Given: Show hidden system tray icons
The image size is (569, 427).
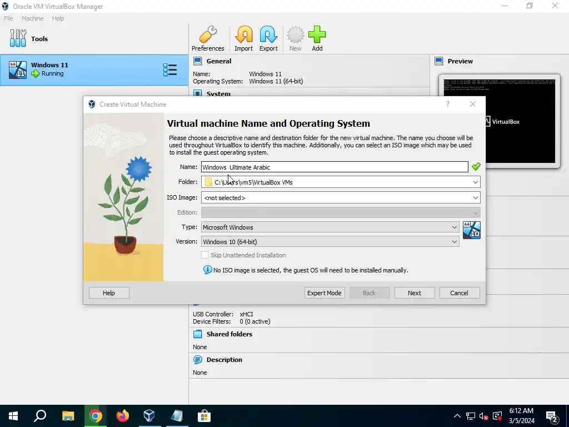Looking at the screenshot, I should [x=457, y=416].
